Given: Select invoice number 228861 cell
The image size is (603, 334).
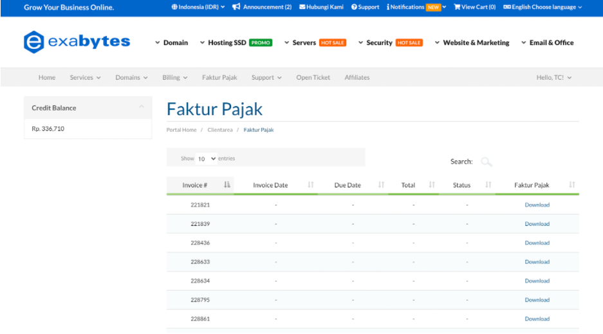Looking at the screenshot, I should pos(200,319).
